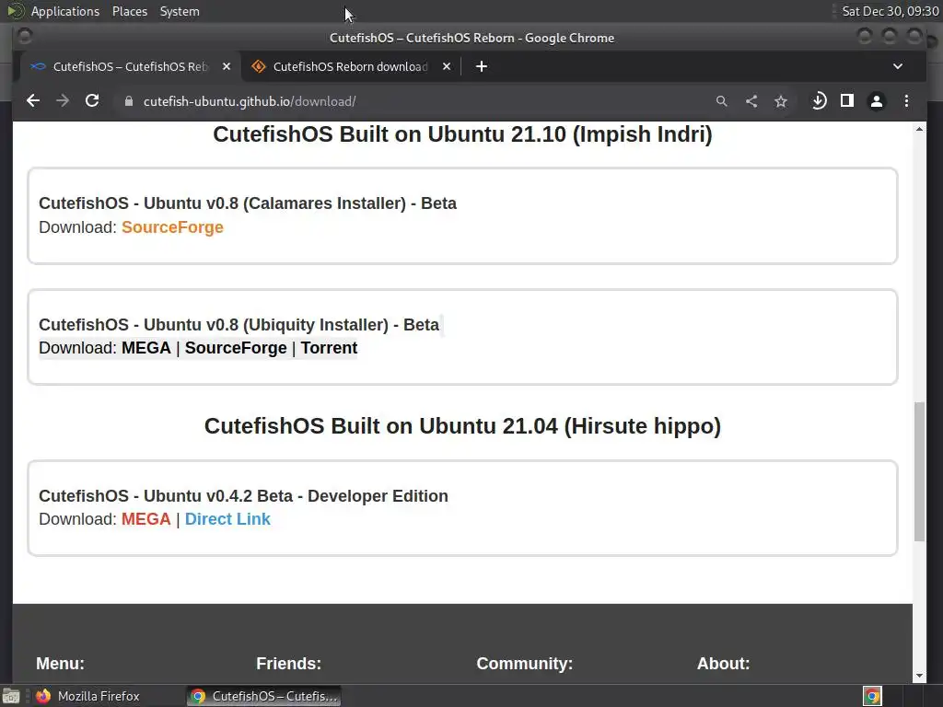Click the Ubiquity Installer Beta title
The height and width of the screenshot is (707, 943).
(x=239, y=325)
